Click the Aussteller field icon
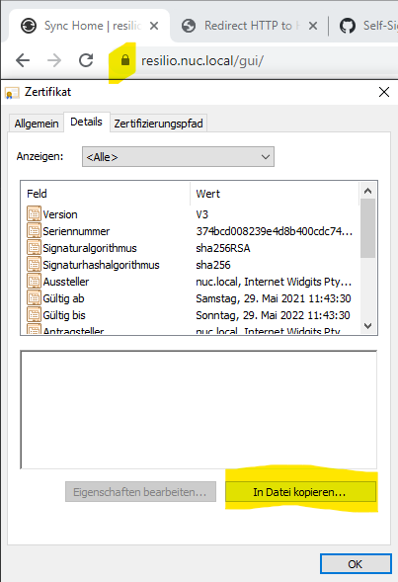Screen dimensions: 398x582 [34, 281]
